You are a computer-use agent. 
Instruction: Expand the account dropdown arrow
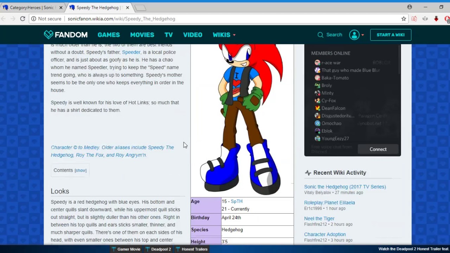362,35
